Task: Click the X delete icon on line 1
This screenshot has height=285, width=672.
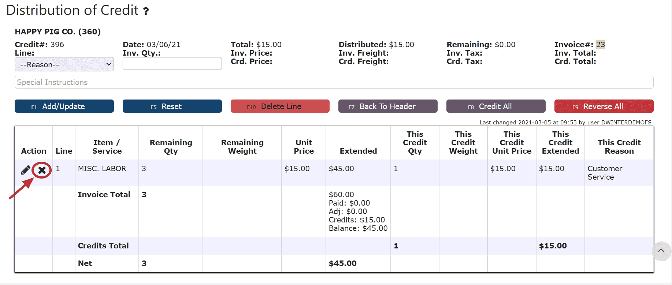Action: 42,170
